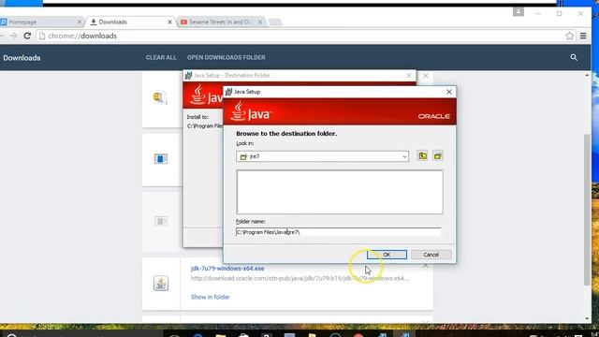599x337 pixels.
Task: Open jdk-7u79-windows-x64.exe download link
Action: tap(227, 269)
